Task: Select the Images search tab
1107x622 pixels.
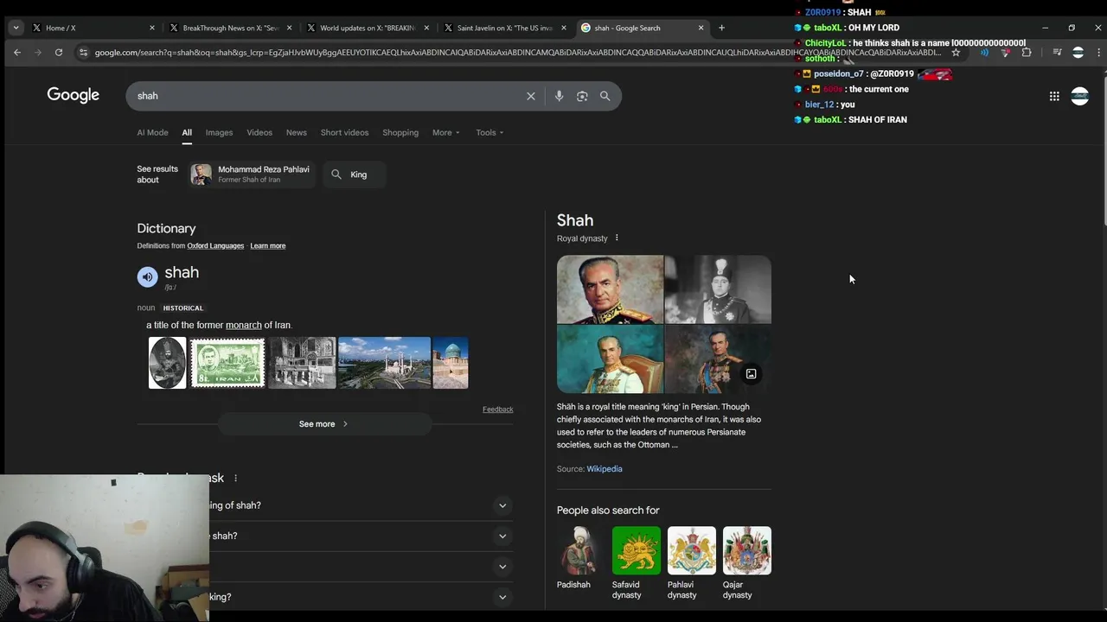Action: (219, 132)
